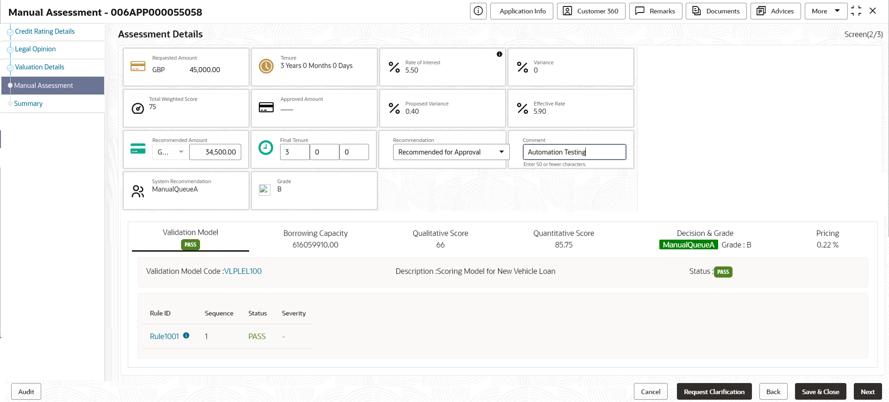The image size is (889, 402).
Task: Click the Effective Rate value 5.90
Action: (540, 111)
